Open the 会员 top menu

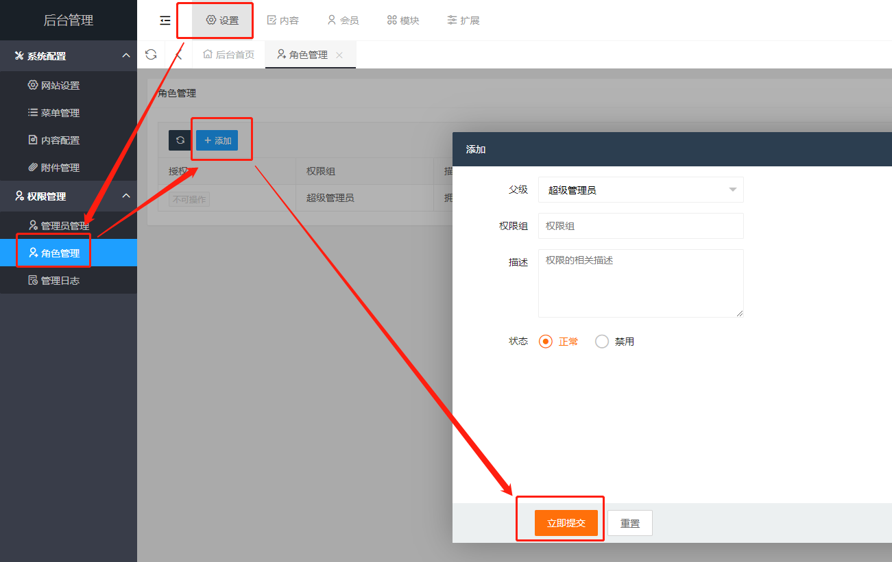pos(343,21)
